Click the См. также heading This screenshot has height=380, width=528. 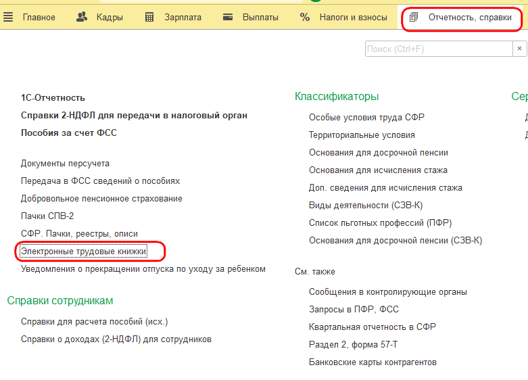point(315,272)
